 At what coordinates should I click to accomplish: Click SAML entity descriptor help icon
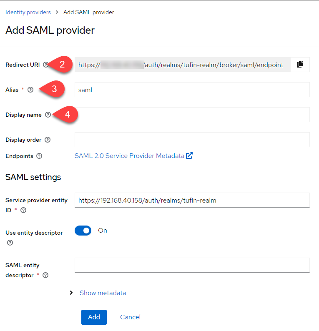[45, 275]
